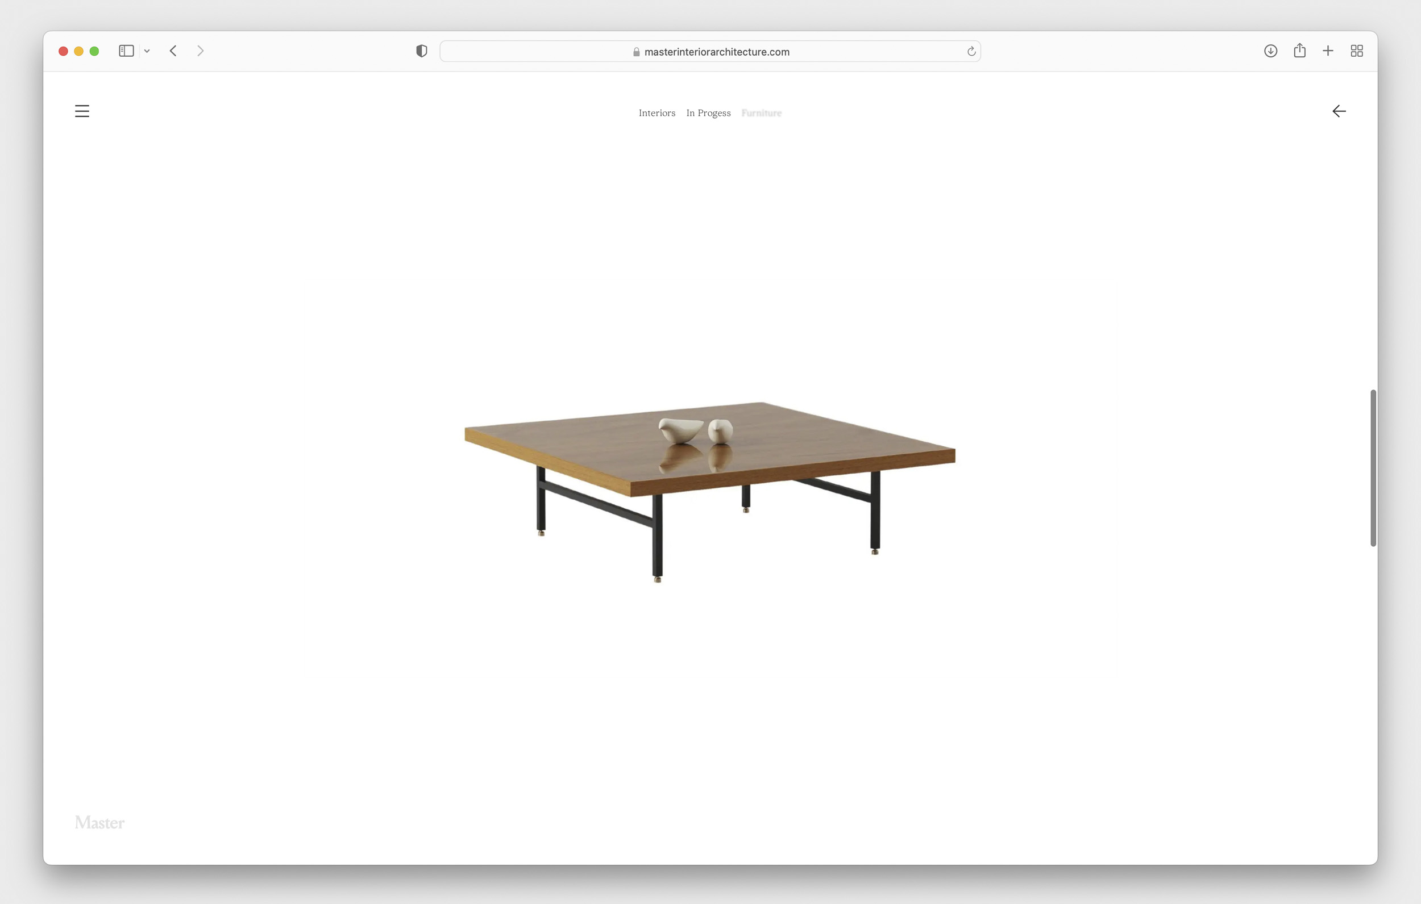Show downloads with the download icon
Viewport: 1421px width, 904px height.
1270,51
